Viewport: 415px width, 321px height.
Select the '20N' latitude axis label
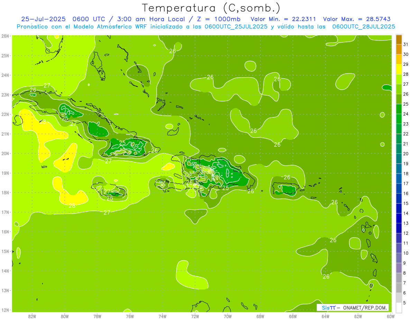[x=5, y=153]
